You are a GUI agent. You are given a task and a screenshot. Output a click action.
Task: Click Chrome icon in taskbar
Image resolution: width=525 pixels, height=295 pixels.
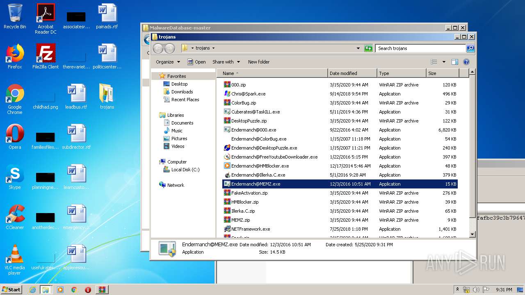coord(74,290)
